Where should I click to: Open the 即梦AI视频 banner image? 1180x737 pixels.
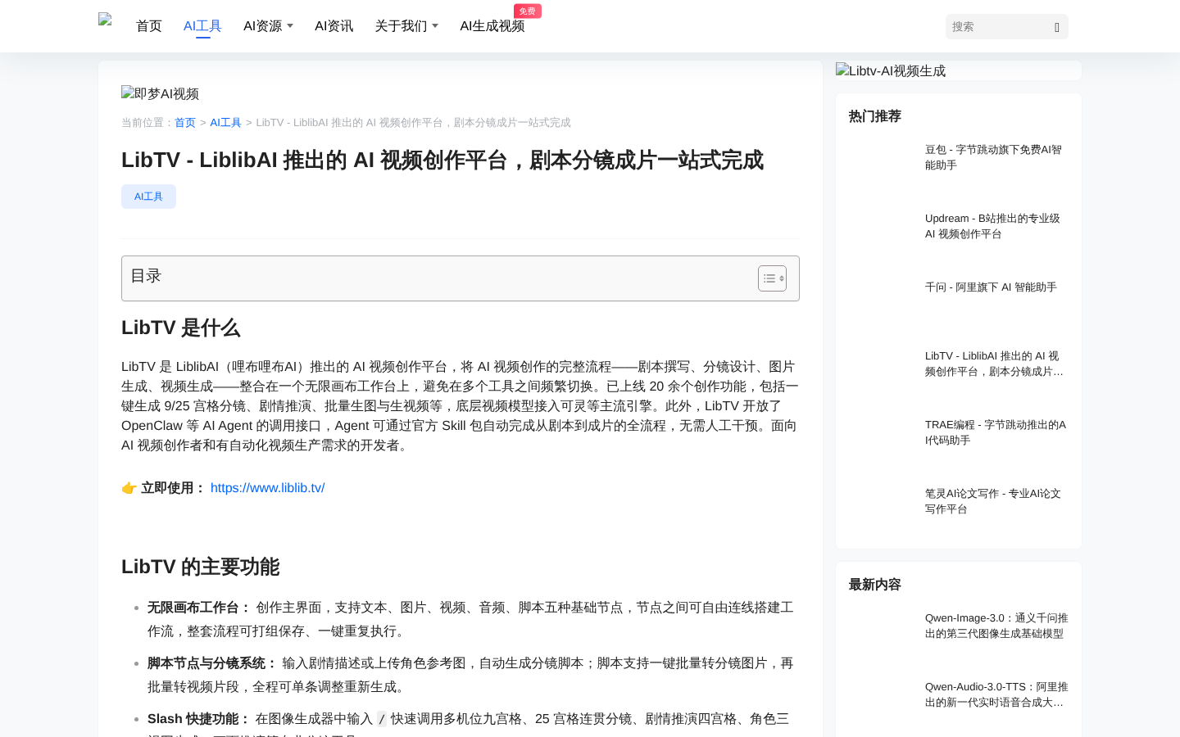(x=160, y=94)
